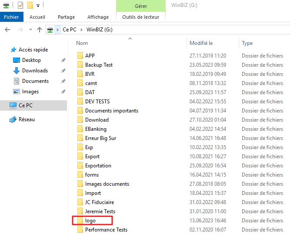Click the back navigation arrow

(x=7, y=30)
